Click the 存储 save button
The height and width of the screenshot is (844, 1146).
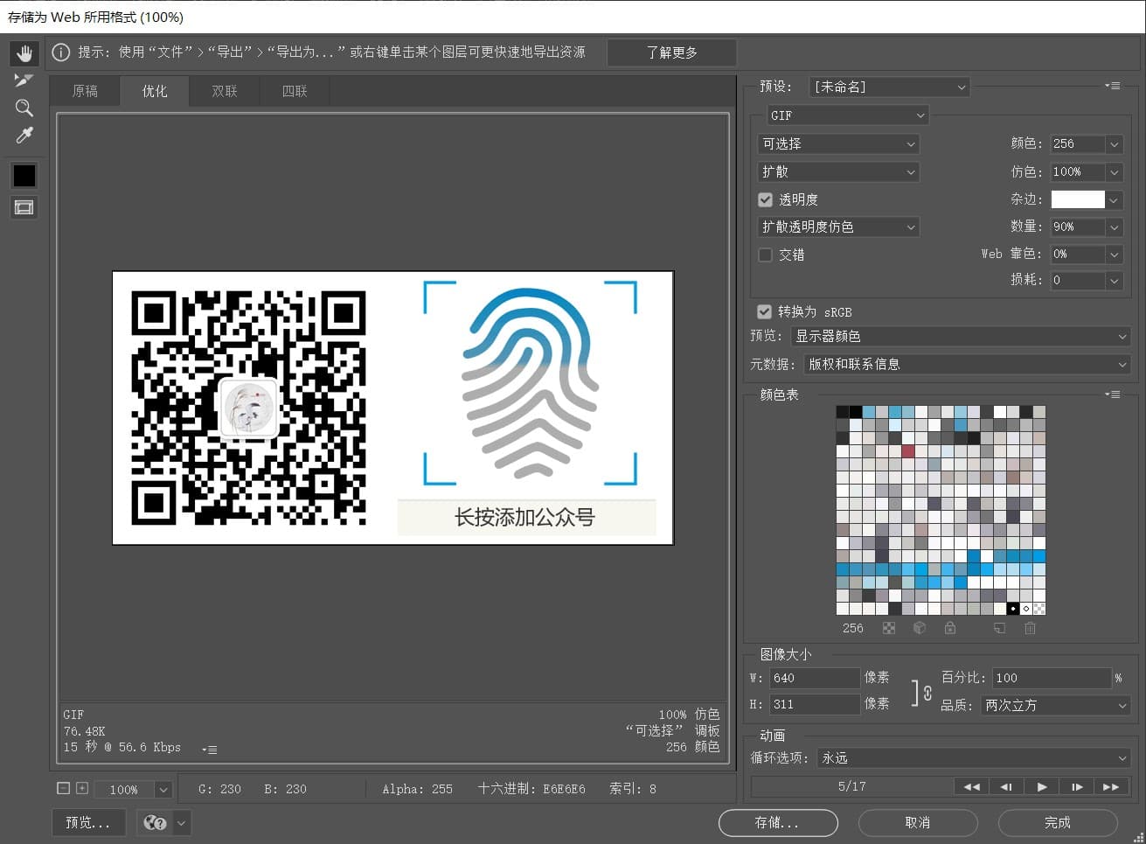click(777, 823)
